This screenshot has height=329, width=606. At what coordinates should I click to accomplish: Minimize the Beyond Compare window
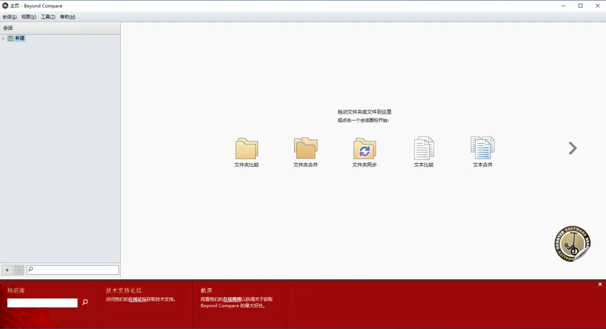pyautogui.click(x=563, y=6)
